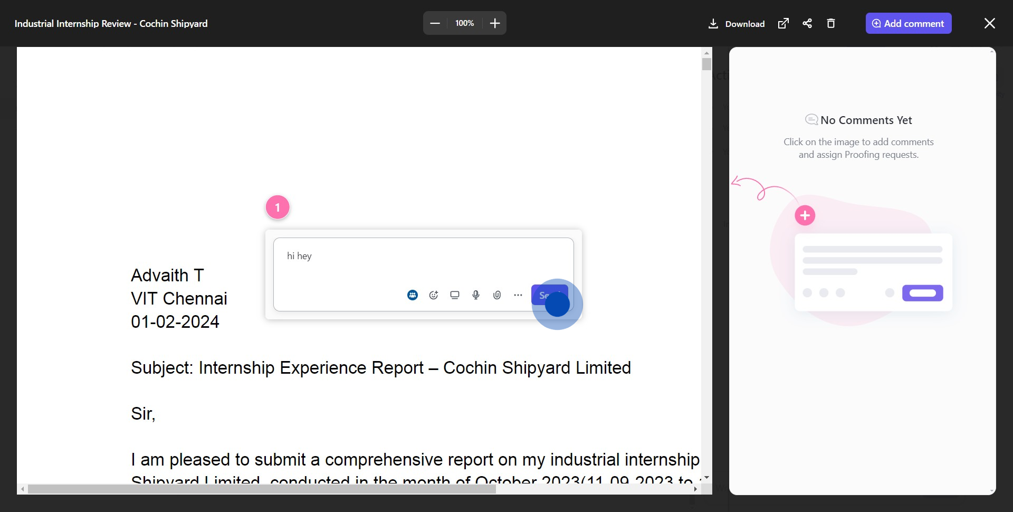Viewport: 1013px width, 512px height.
Task: Open the emoji picker in comment box
Action: pos(434,295)
